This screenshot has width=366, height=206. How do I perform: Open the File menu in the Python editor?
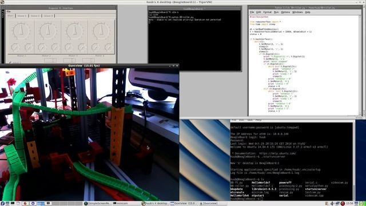252,12
